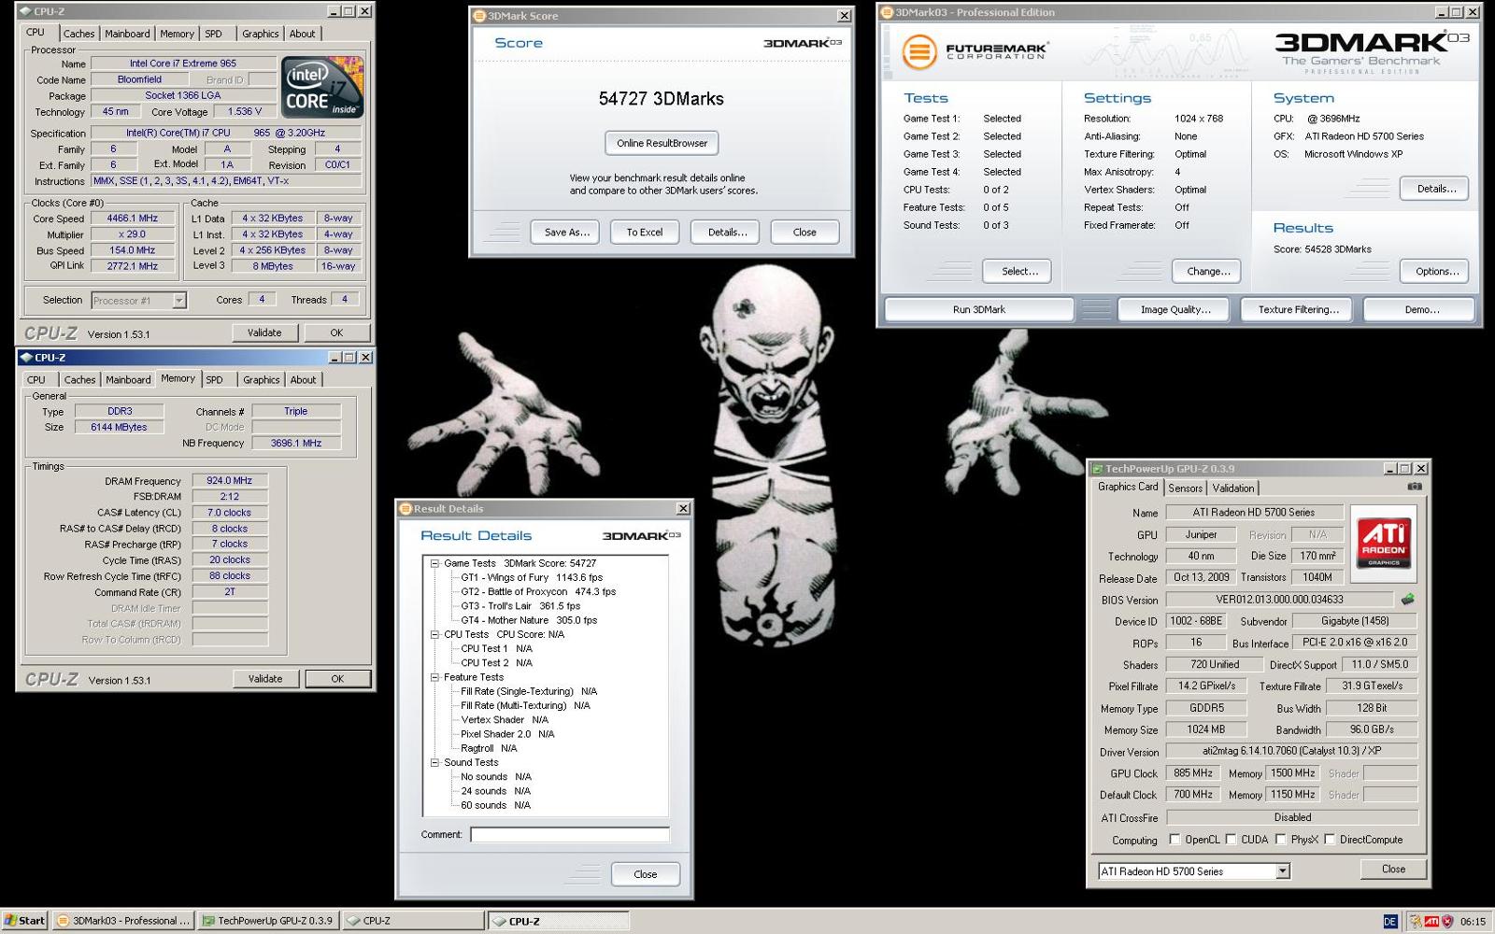
Task: Enable the PhysX checkbox
Action: click(x=1280, y=840)
